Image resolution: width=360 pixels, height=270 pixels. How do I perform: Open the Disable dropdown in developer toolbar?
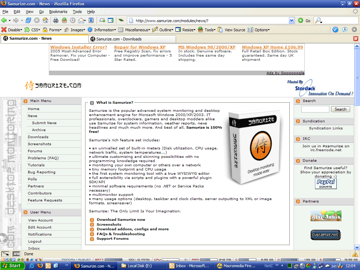click(x=12, y=30)
